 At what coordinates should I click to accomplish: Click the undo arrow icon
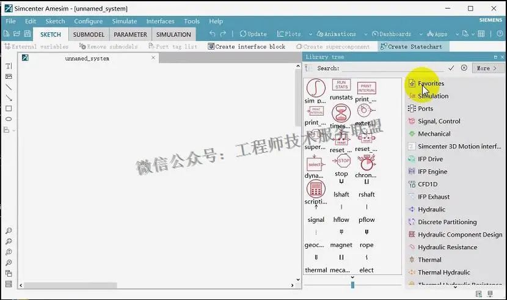click(x=212, y=34)
